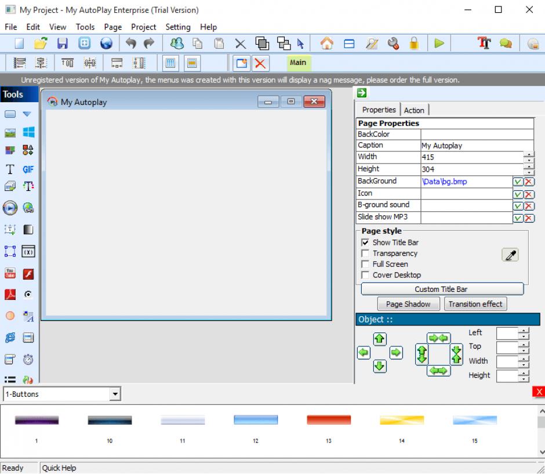Click the Save project floppy disk icon

pyautogui.click(x=63, y=44)
